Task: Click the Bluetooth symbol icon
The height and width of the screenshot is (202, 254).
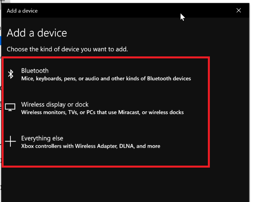Action: (x=11, y=74)
